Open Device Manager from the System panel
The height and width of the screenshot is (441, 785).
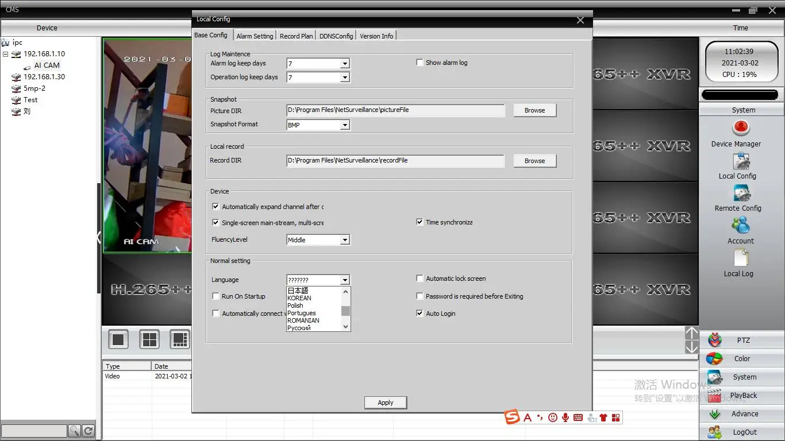741,127
